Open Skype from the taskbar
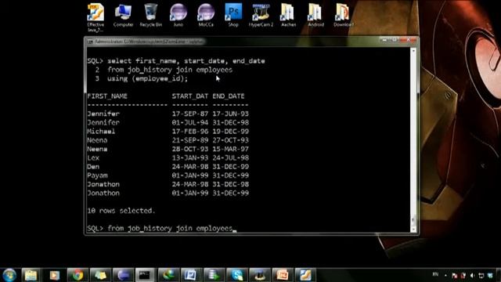The height and width of the screenshot is (282, 501). [x=236, y=275]
